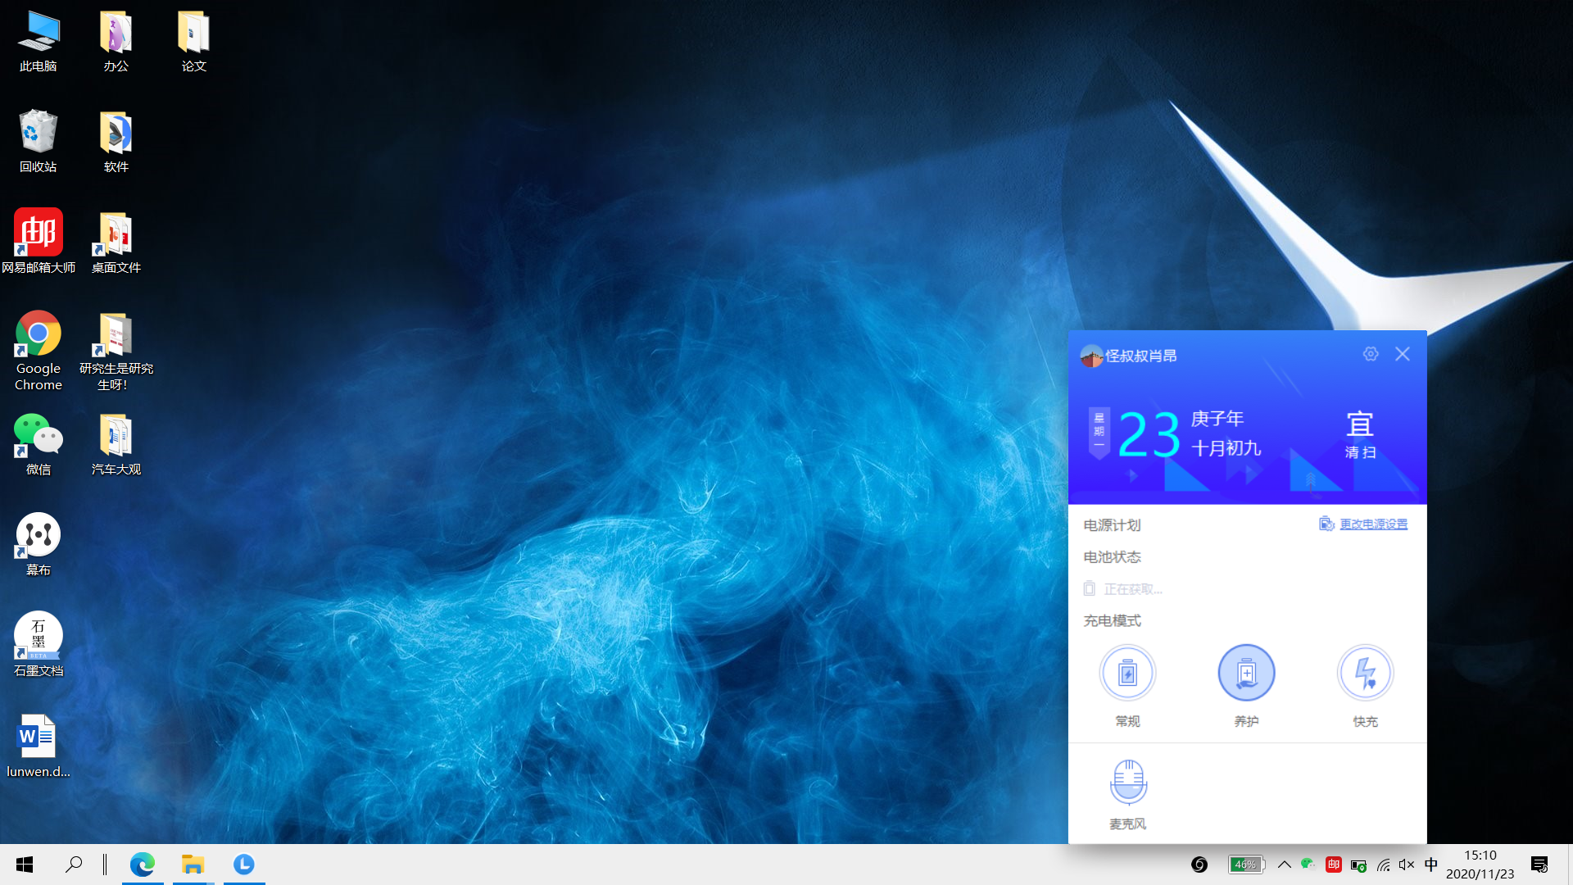Open the 此电脑 desktop icon
This screenshot has height=885, width=1573.
pos(39,41)
